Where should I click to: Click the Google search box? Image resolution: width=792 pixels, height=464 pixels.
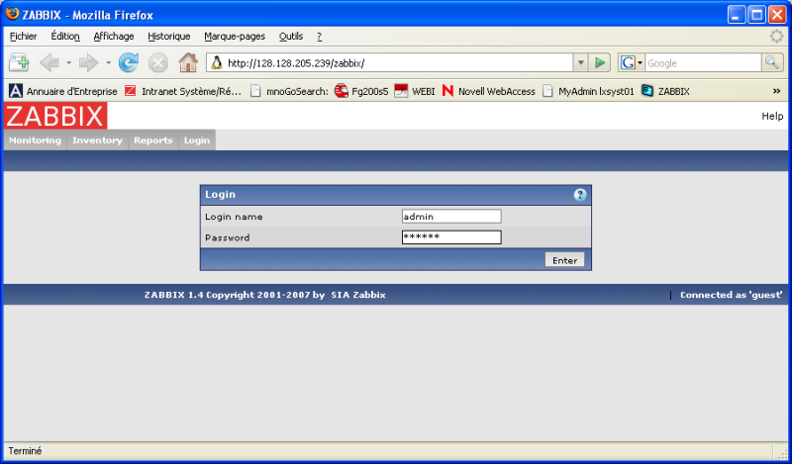point(703,63)
